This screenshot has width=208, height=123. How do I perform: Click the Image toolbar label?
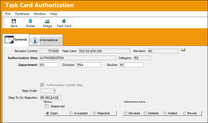[x=47, y=26]
